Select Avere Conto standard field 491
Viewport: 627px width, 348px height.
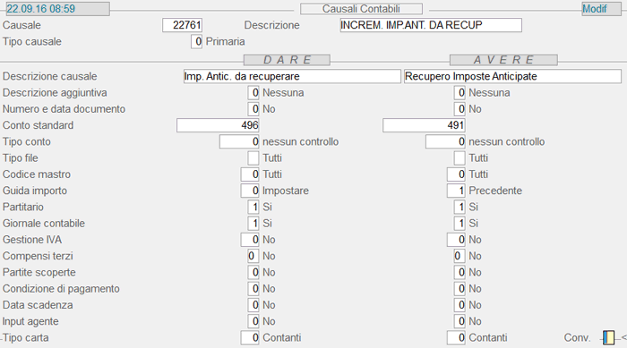tap(424, 125)
